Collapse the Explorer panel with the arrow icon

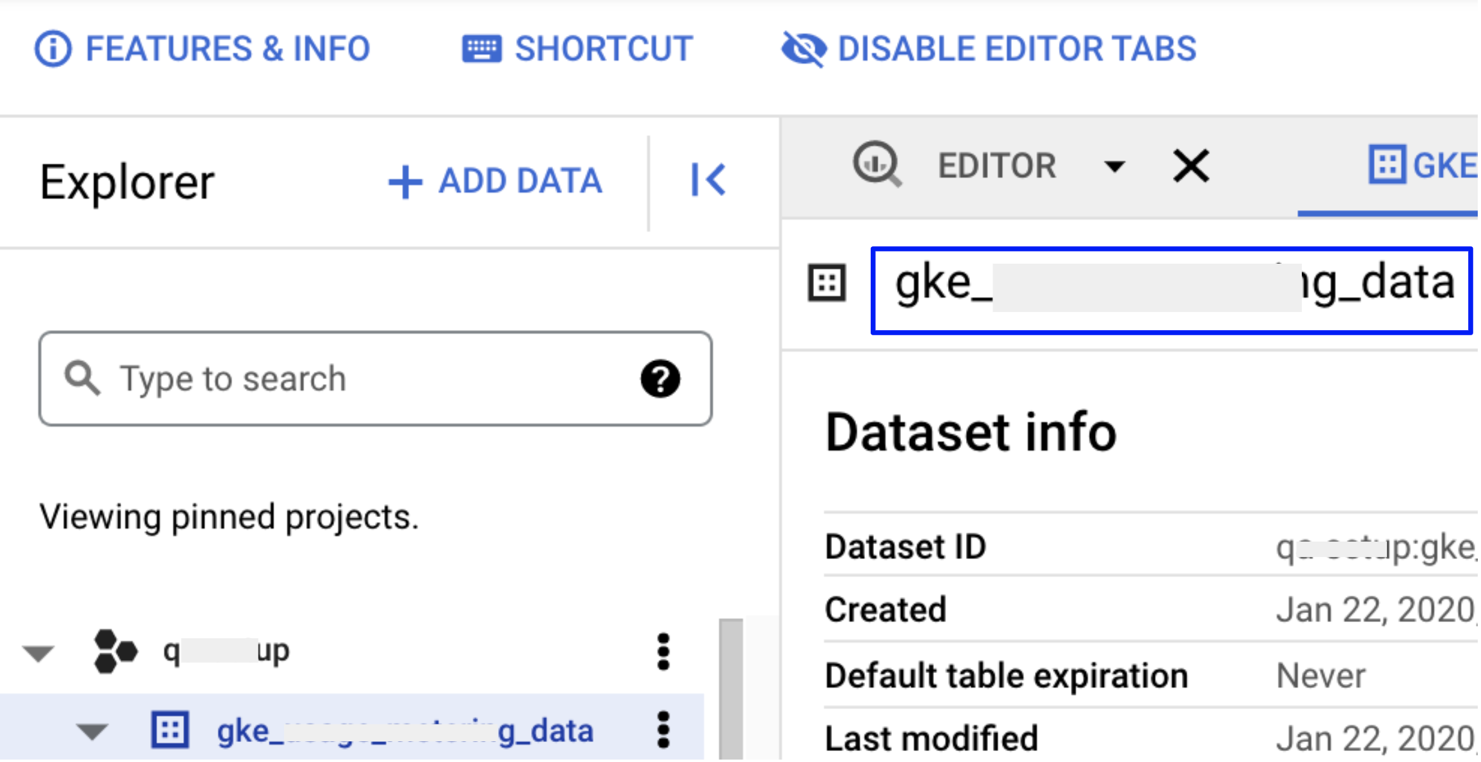coord(709,181)
